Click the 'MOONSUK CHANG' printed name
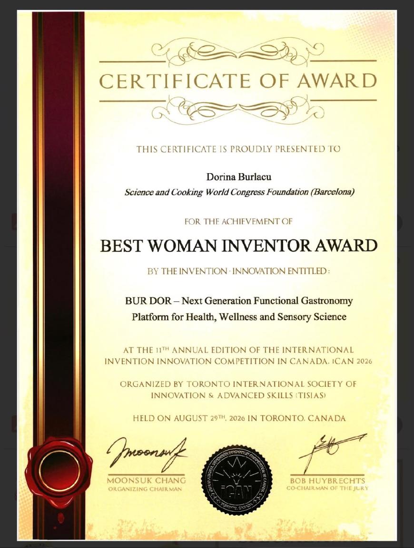Image resolution: width=414 pixels, height=548 pixels. pyautogui.click(x=147, y=481)
